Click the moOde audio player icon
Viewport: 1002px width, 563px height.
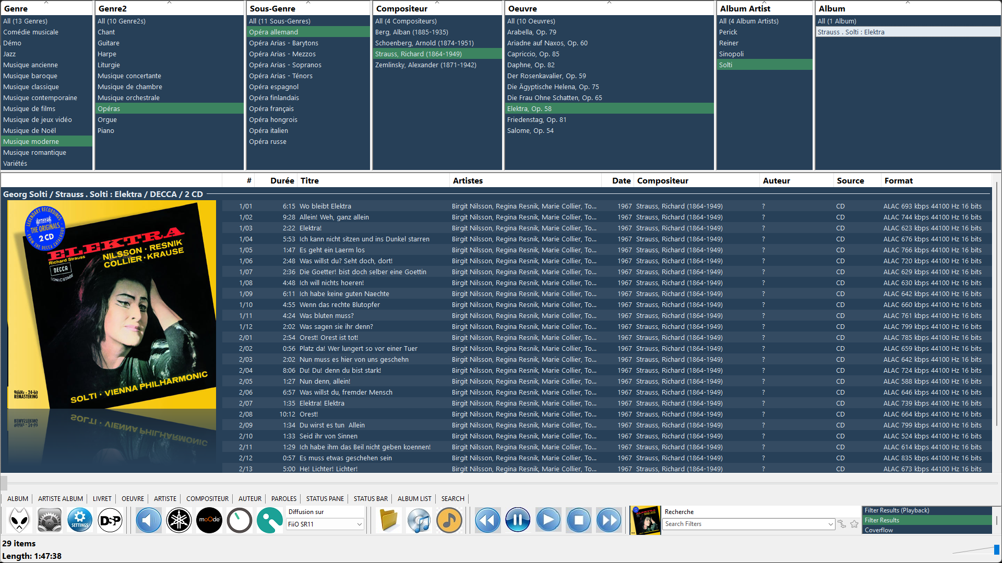(x=209, y=520)
